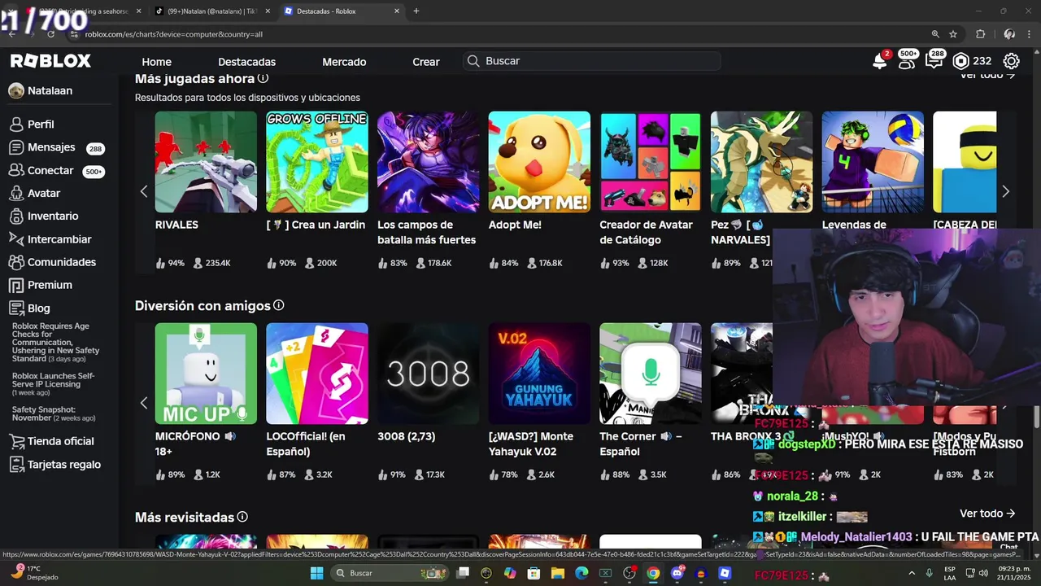Screen dimensions: 1041x586
Task: Open the RIVALES game thumbnail
Action: [x=206, y=162]
